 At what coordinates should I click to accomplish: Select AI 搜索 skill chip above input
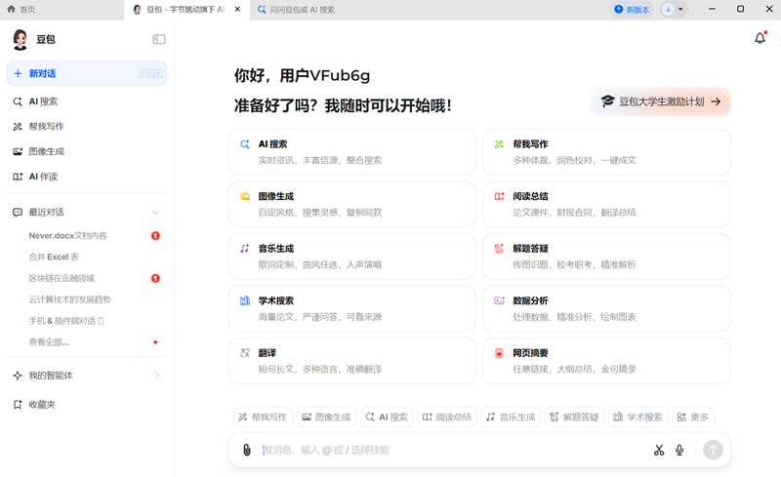tap(387, 417)
